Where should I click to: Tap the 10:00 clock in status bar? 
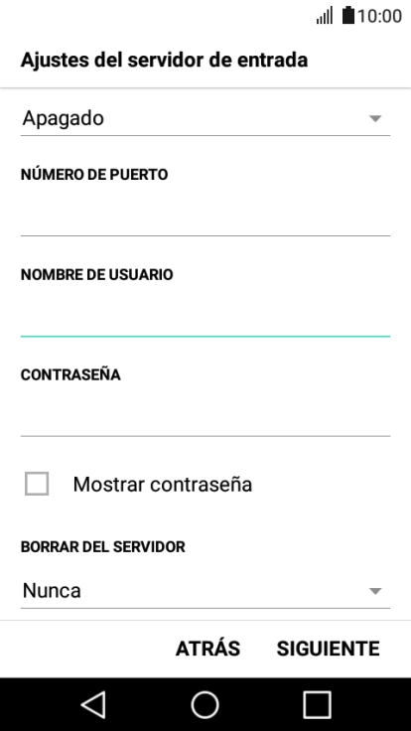[380, 16]
